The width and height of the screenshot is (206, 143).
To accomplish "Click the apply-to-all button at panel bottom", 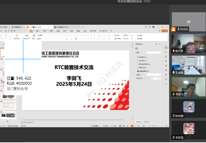I will (x=139, y=122).
